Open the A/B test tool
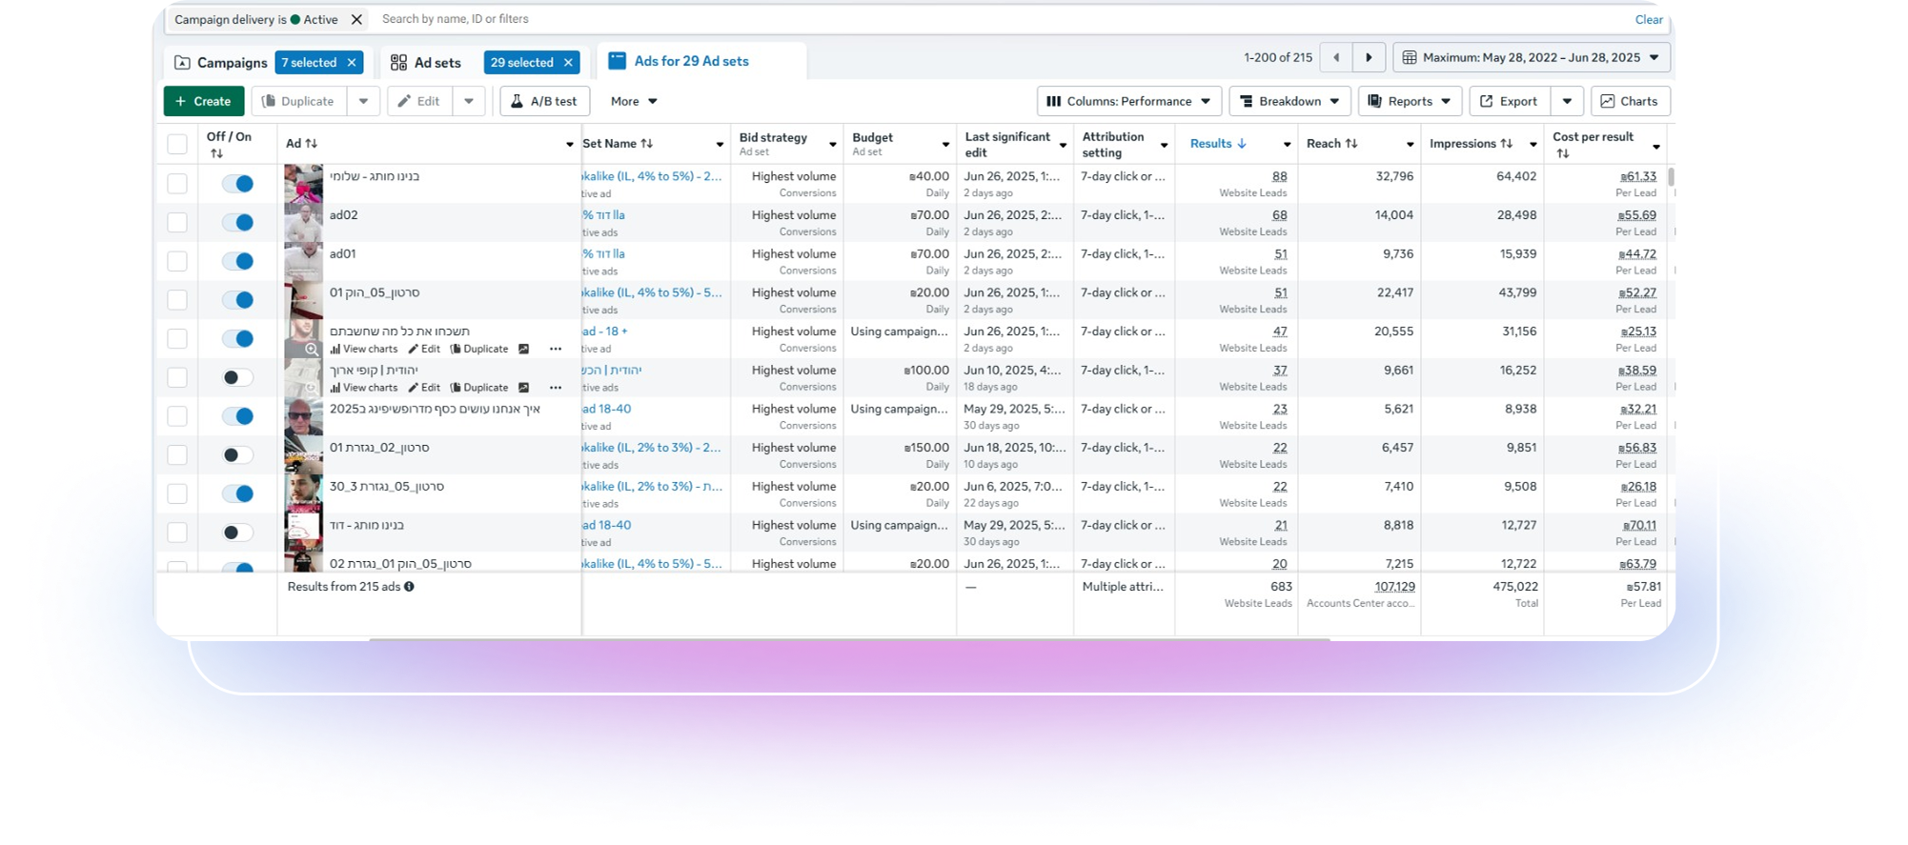Viewport: 1908px width, 845px height. [544, 101]
